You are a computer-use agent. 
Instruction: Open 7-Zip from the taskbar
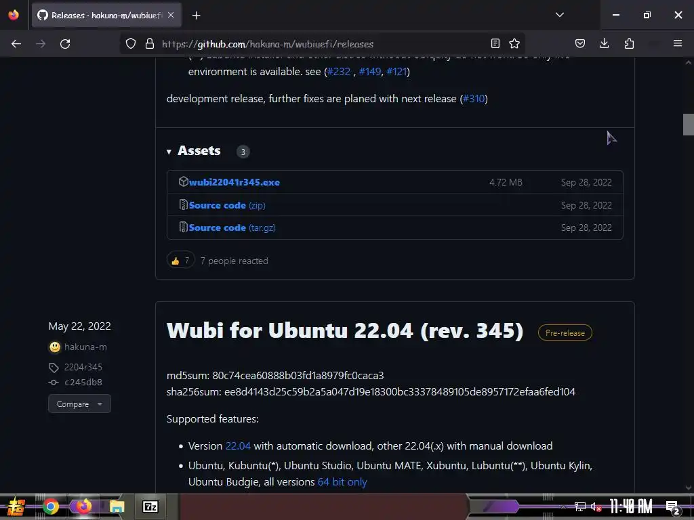(x=150, y=506)
